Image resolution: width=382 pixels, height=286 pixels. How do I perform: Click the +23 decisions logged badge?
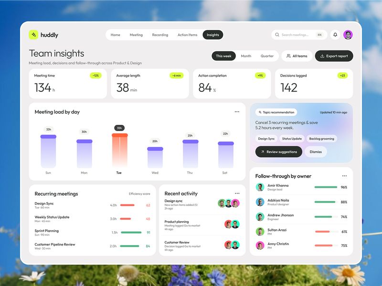tap(342, 76)
